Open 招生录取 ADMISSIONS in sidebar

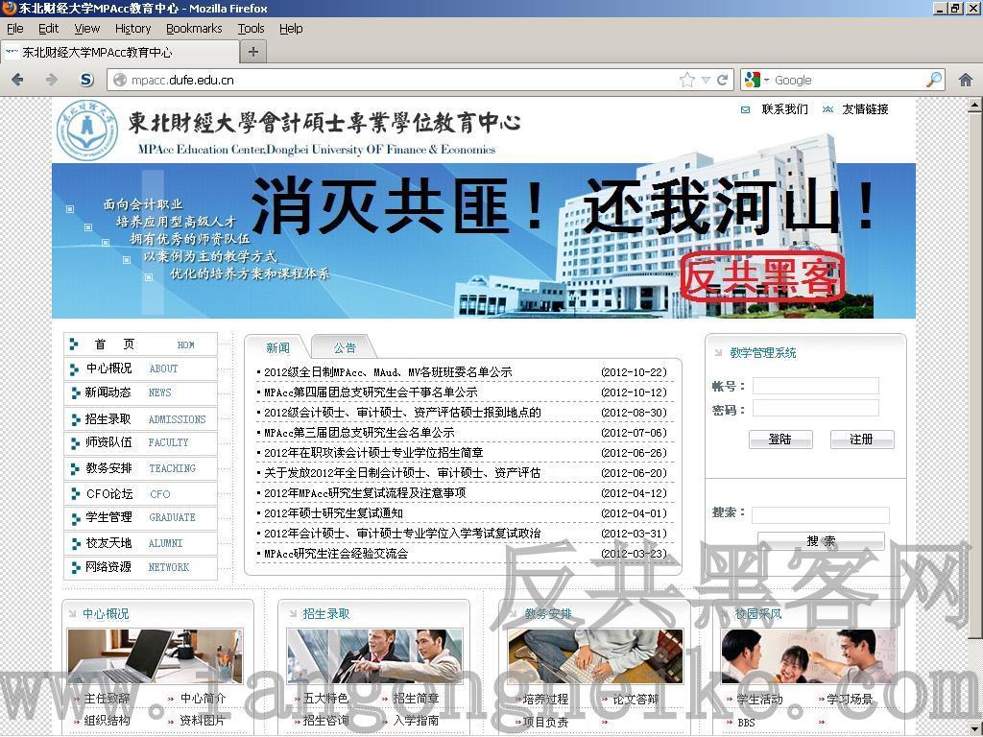tap(141, 418)
